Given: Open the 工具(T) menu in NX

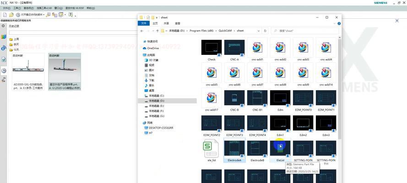Looking at the screenshot, I should [x=17, y=8].
